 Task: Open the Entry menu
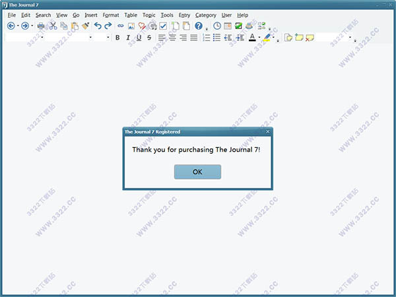click(x=184, y=15)
